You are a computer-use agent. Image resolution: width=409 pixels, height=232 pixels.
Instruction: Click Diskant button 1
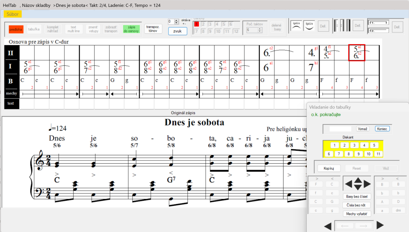[x=335, y=145]
